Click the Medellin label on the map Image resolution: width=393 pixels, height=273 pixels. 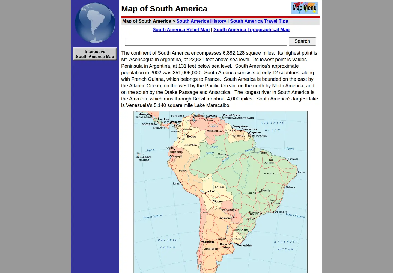coord(187,129)
